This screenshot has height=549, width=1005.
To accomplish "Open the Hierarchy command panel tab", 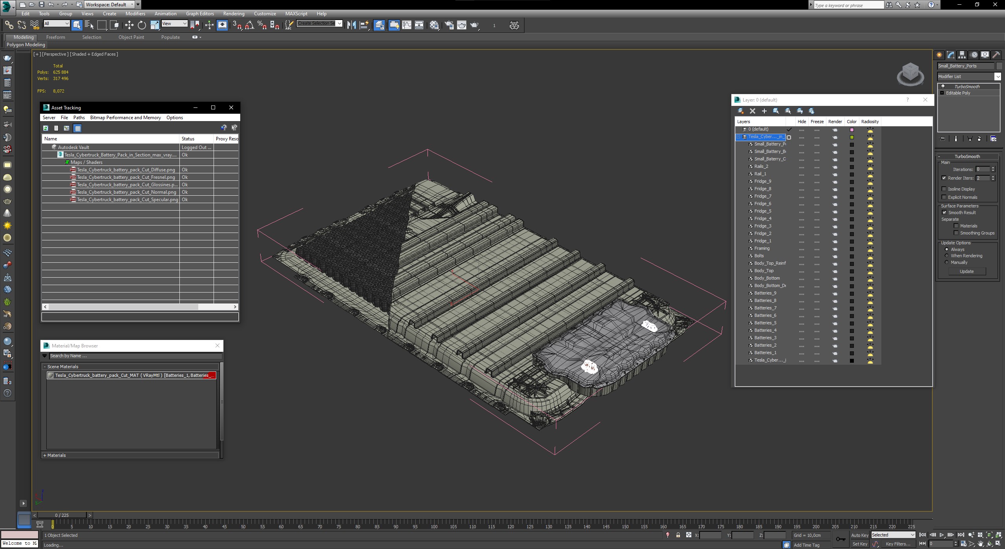I will click(962, 55).
